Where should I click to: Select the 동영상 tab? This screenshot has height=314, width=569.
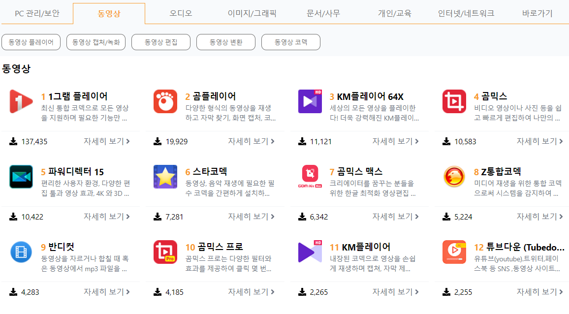pyautogui.click(x=109, y=13)
